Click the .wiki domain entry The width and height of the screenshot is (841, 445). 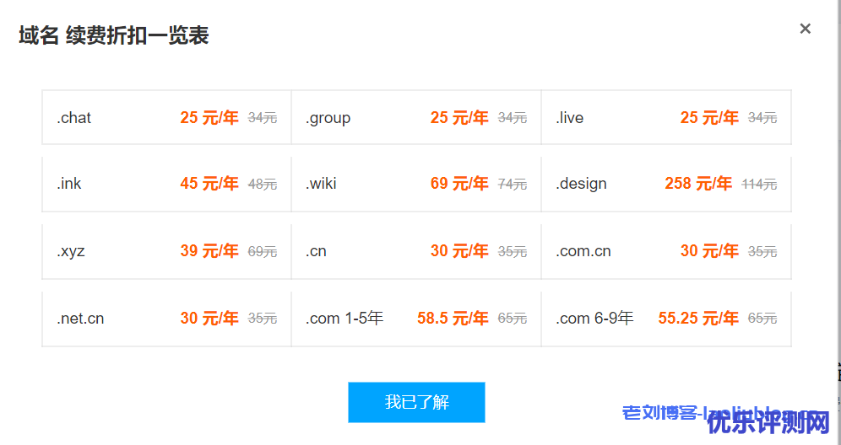(x=416, y=184)
